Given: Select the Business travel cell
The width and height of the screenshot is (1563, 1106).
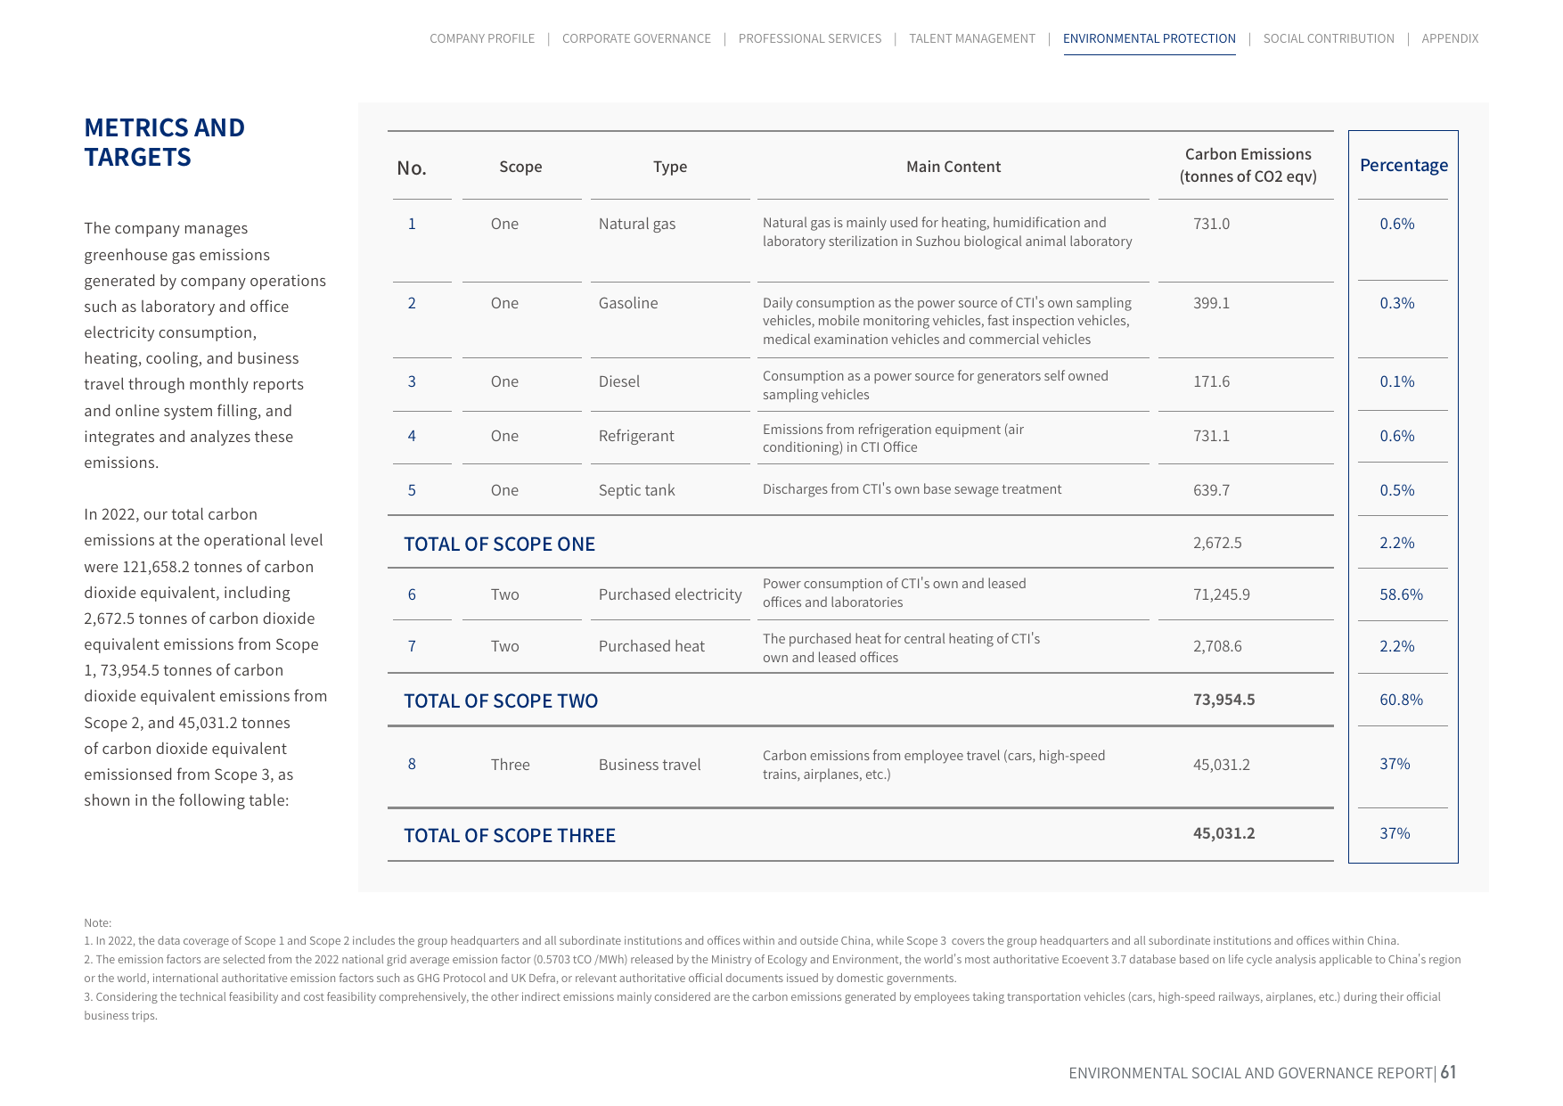Looking at the screenshot, I should pos(650,765).
